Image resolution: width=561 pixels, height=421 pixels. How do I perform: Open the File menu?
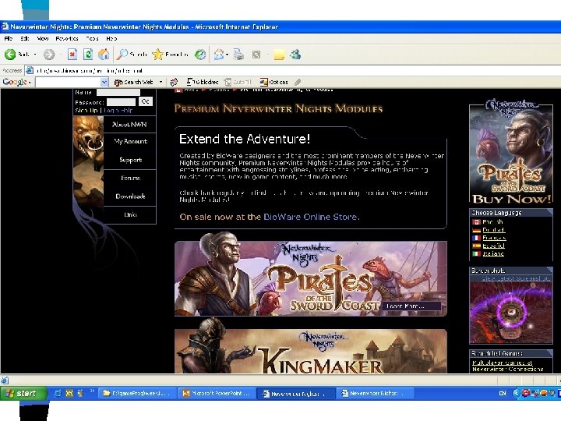click(x=9, y=38)
